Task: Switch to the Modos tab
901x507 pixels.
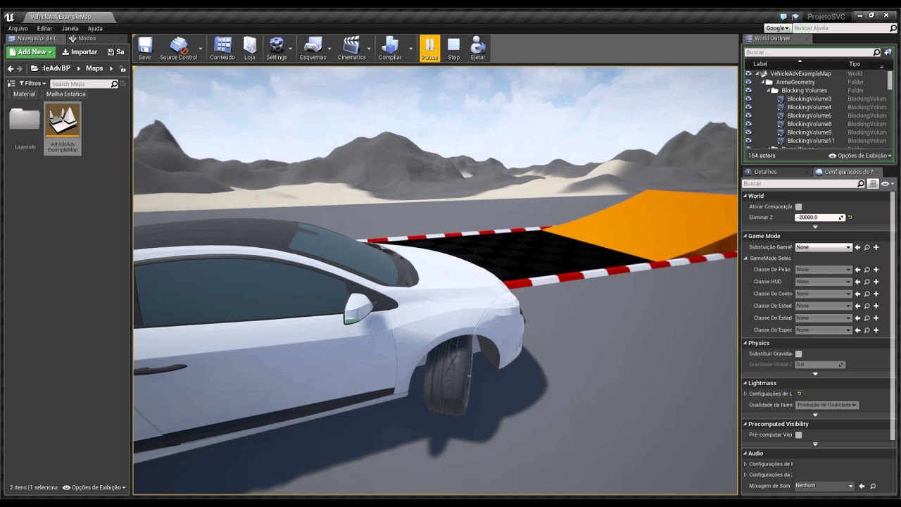Action: coord(87,38)
